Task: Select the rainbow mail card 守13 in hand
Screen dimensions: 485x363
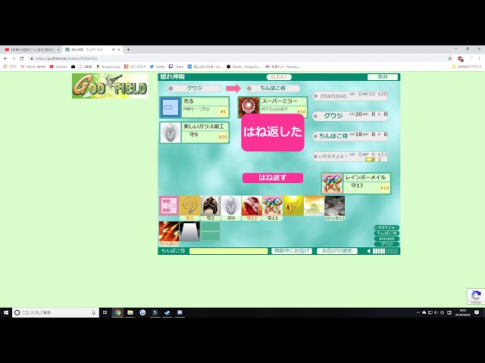Action: pyautogui.click(x=273, y=208)
